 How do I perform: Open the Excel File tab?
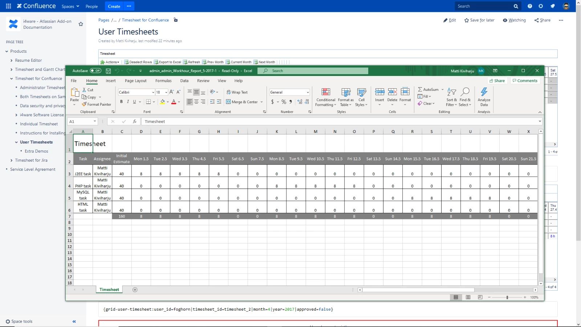(74, 81)
